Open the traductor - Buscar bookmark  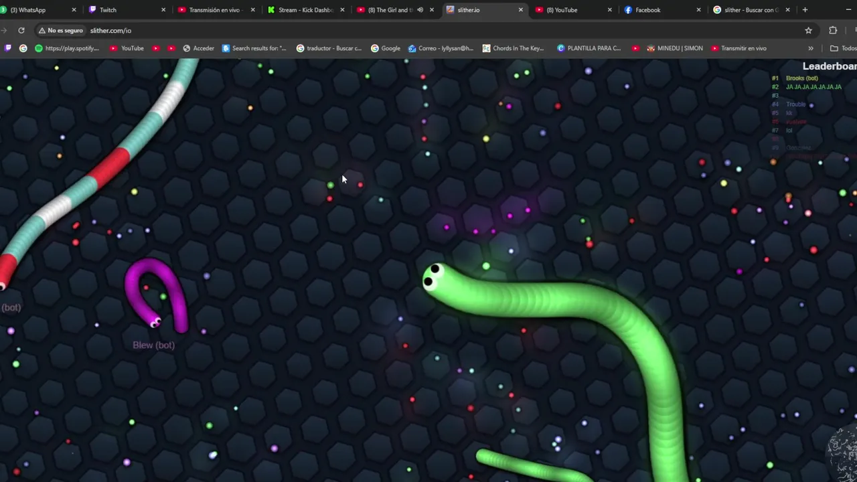(329, 48)
